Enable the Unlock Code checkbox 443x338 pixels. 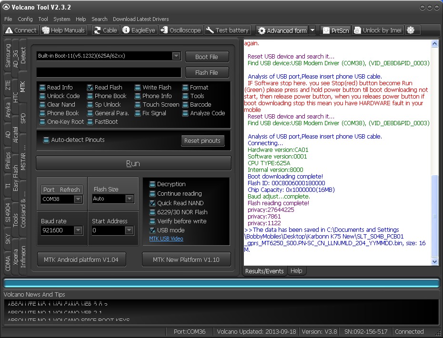pyautogui.click(x=42, y=96)
